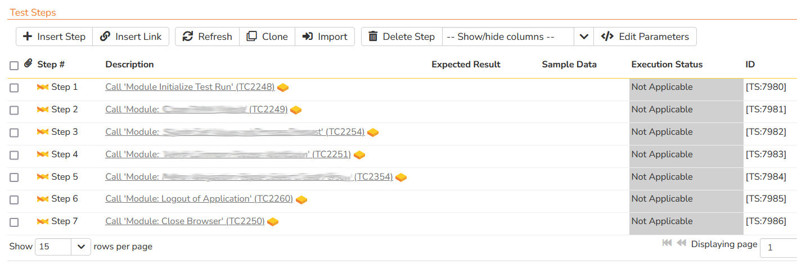Image resolution: width=797 pixels, height=269 pixels.
Task: Tick the select-all steps checkbox in header
Action: tap(14, 66)
